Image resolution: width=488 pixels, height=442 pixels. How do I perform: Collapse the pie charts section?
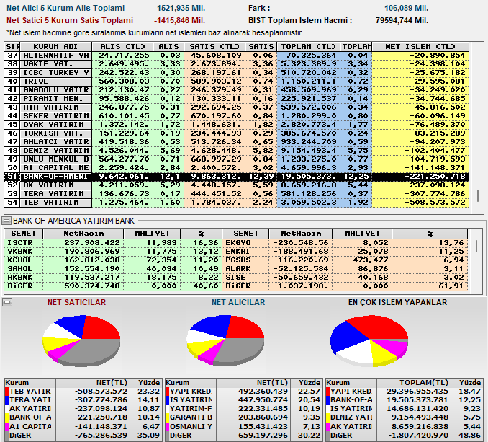7,302
